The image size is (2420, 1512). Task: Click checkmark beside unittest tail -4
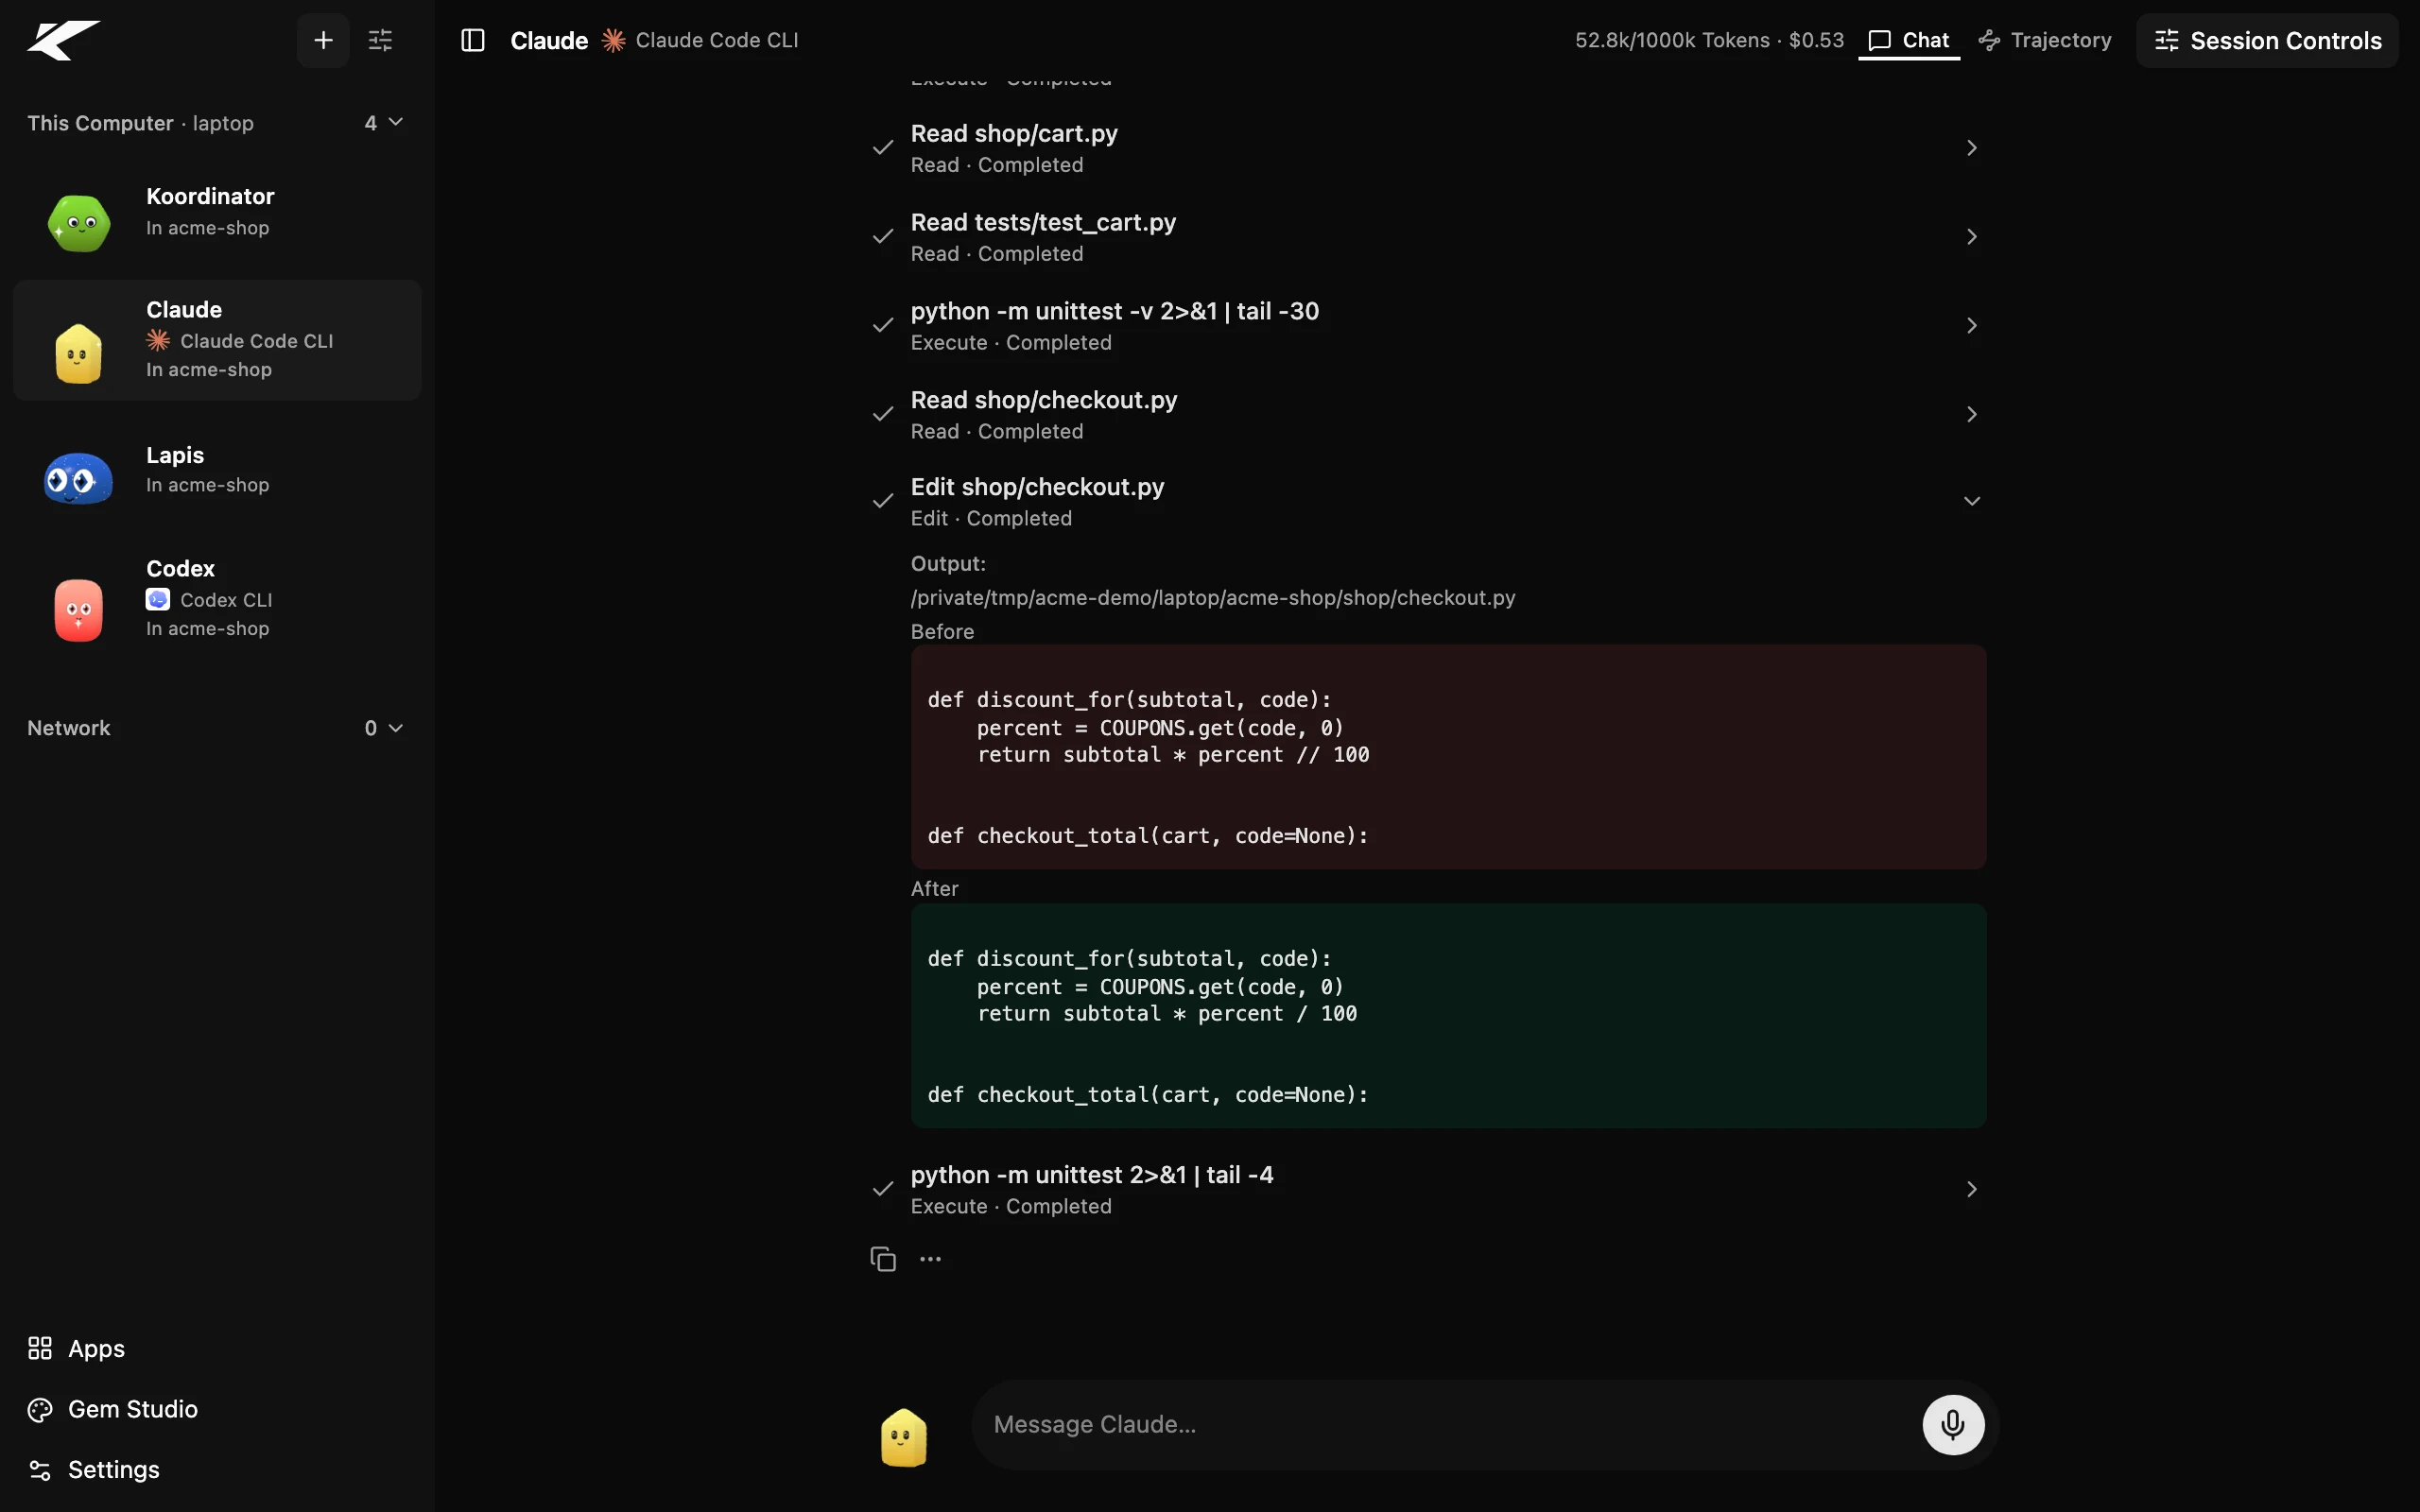pyautogui.click(x=883, y=1189)
